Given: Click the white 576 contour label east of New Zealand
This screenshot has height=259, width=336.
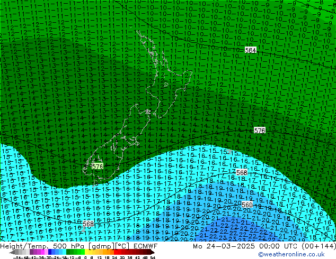Looking at the screenshot, I should (260, 130).
